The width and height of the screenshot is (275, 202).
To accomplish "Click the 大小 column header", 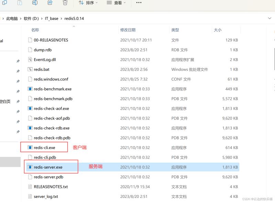I will (218, 30).
